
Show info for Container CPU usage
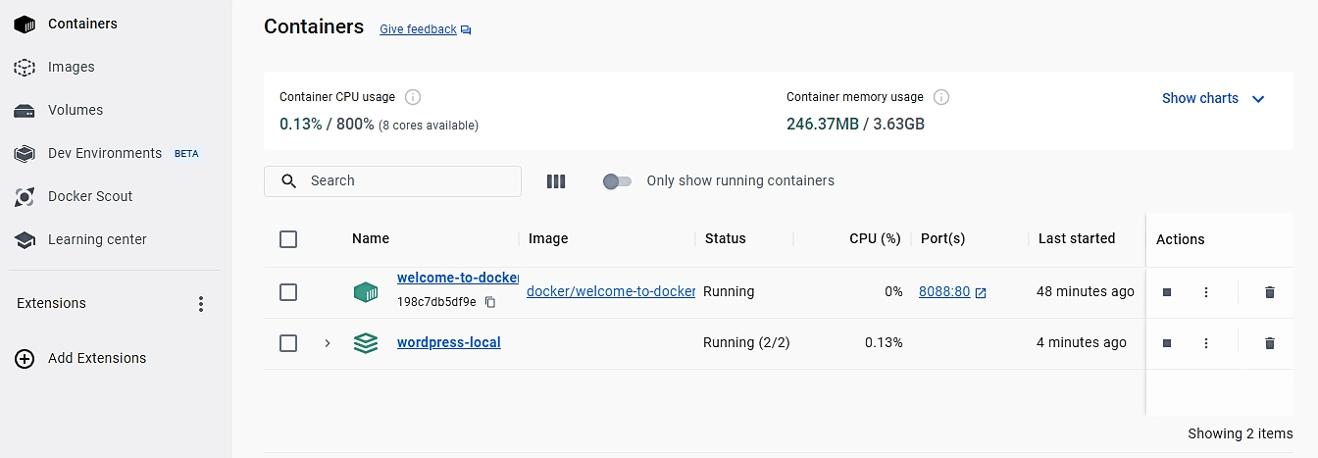tap(413, 97)
